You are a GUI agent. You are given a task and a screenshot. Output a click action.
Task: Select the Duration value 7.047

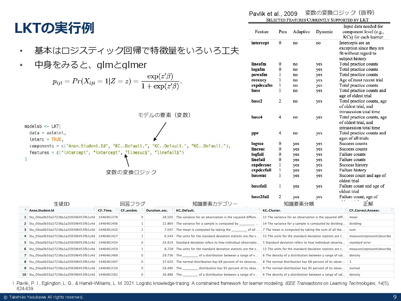[169, 230]
